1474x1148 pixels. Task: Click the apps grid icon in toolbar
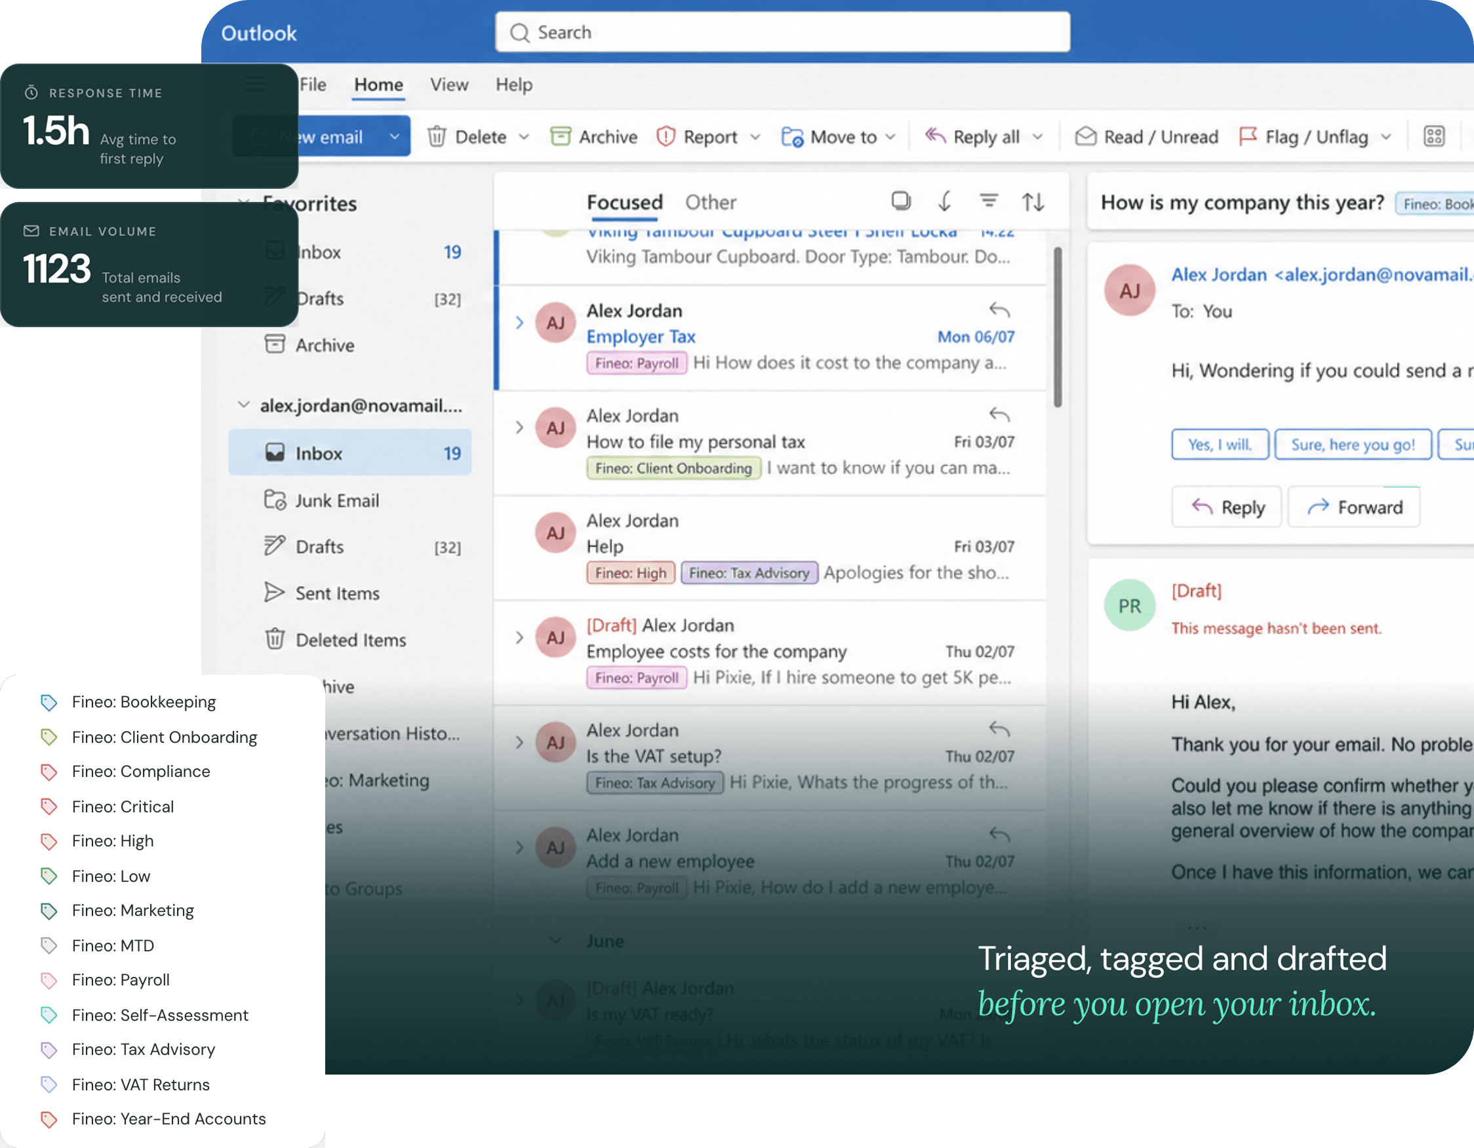point(1434,136)
